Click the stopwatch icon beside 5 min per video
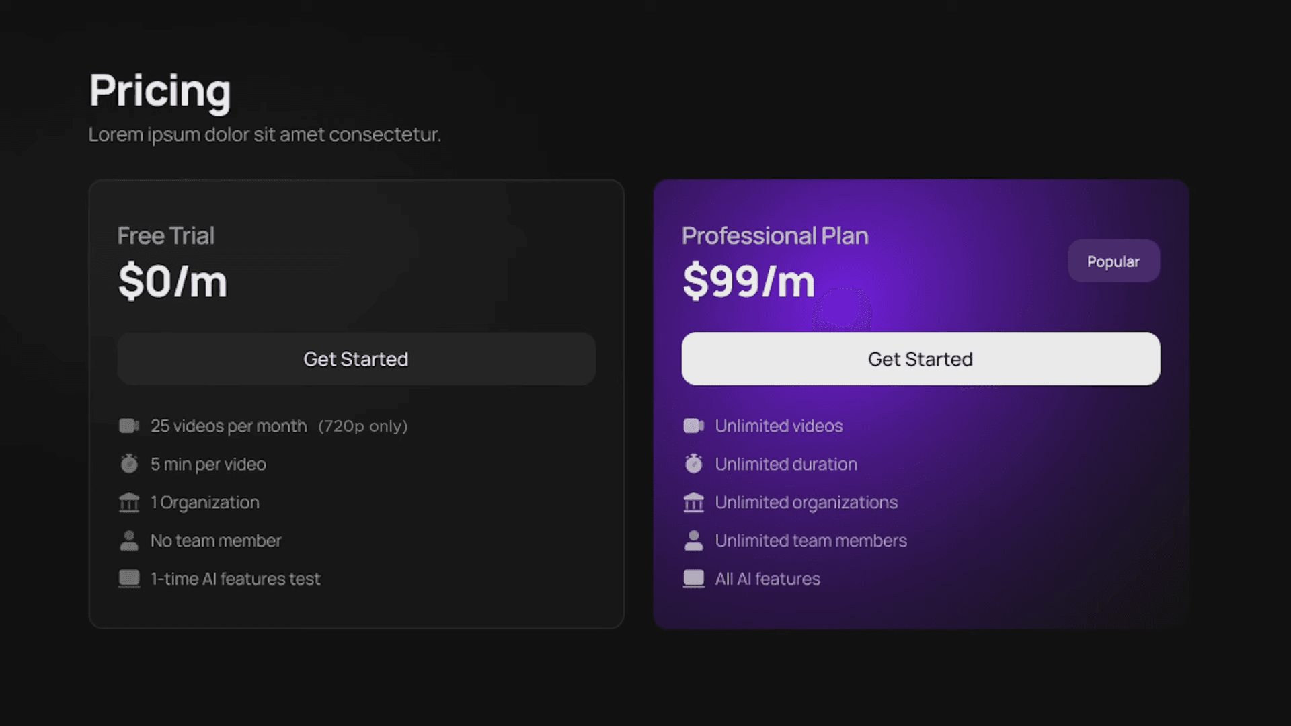Viewport: 1291px width, 726px height. (128, 464)
